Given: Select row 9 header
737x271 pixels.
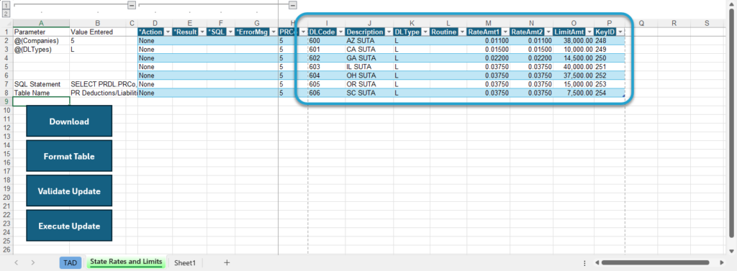Looking at the screenshot, I should coord(6,101).
